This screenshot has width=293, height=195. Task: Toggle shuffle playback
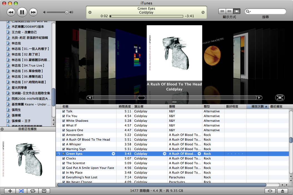coord(21,191)
